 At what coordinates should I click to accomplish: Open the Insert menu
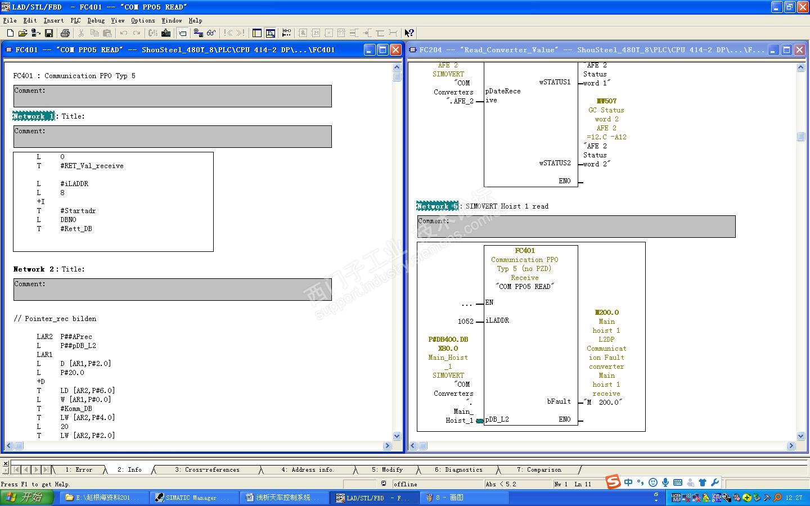(53, 20)
